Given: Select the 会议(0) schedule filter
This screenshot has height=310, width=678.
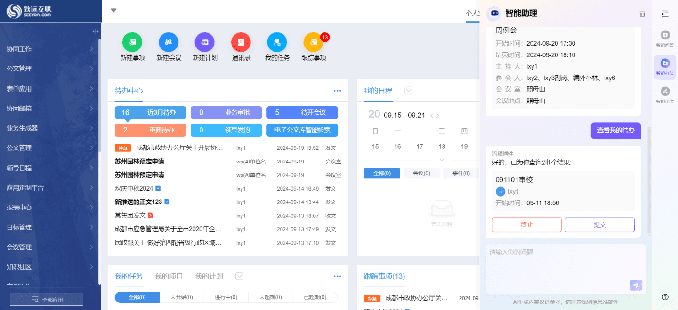Looking at the screenshot, I should [421, 173].
